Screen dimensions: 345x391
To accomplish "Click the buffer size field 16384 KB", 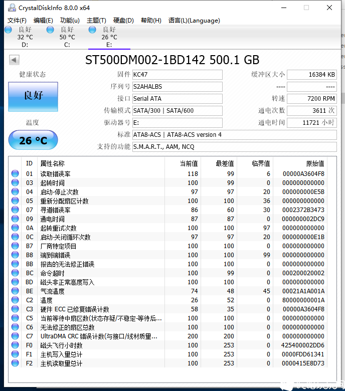I will click(312, 75).
